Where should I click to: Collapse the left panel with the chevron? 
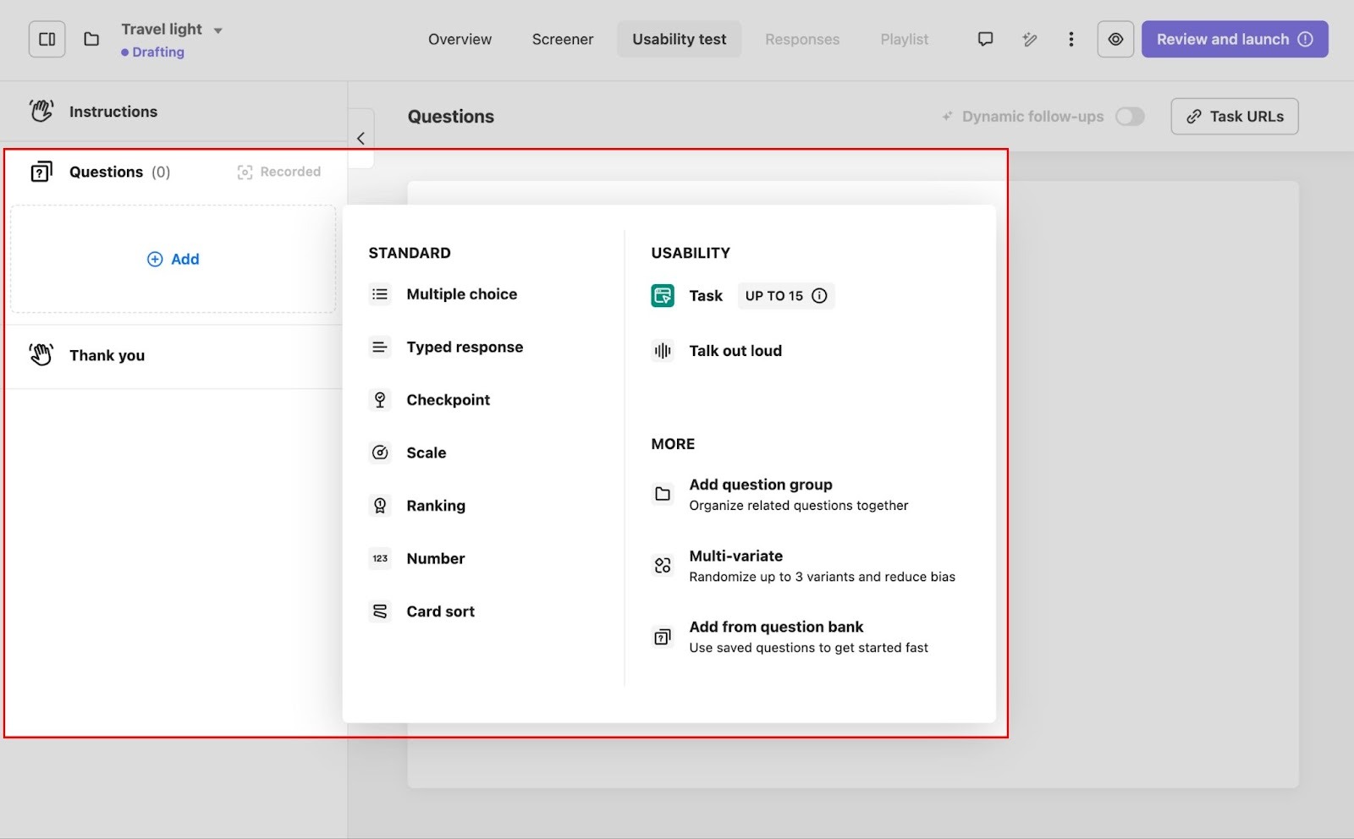361,139
